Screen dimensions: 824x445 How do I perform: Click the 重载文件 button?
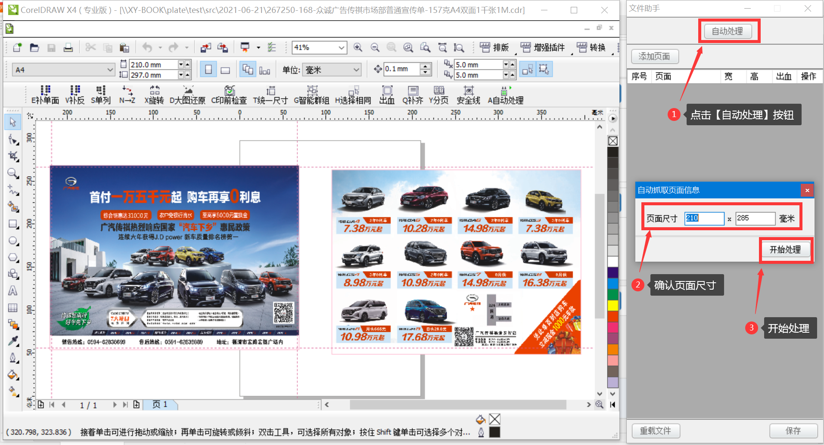tap(656, 431)
